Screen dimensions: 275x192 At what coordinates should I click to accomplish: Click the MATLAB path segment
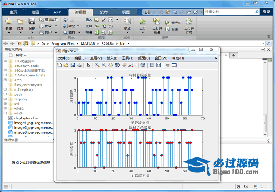click(88, 43)
